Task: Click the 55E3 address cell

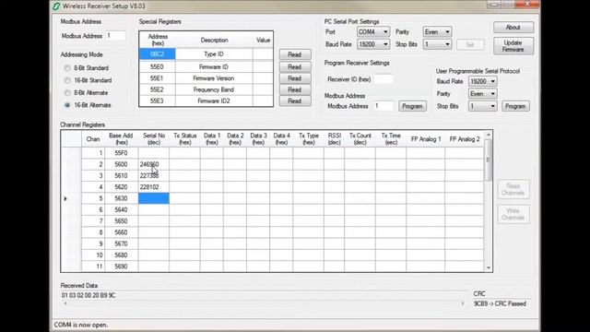Action: (158, 101)
